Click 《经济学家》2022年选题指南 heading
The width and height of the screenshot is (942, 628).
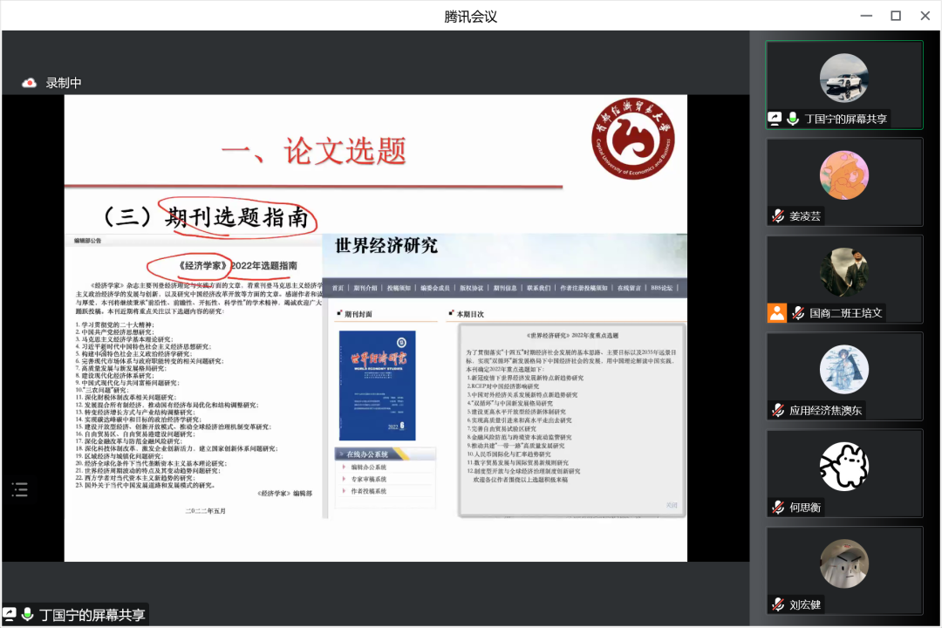pos(237,266)
